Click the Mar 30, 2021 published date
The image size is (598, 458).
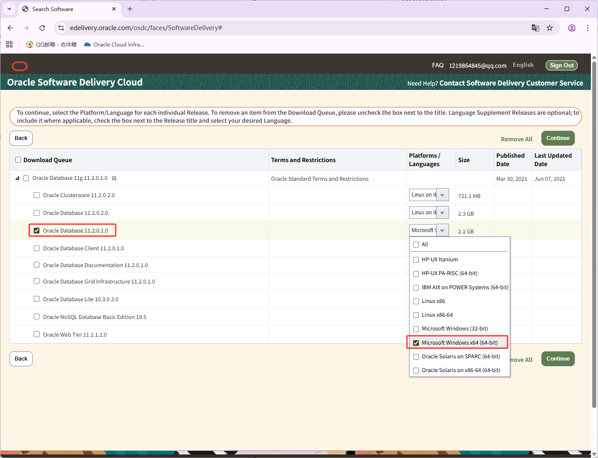pyautogui.click(x=512, y=179)
